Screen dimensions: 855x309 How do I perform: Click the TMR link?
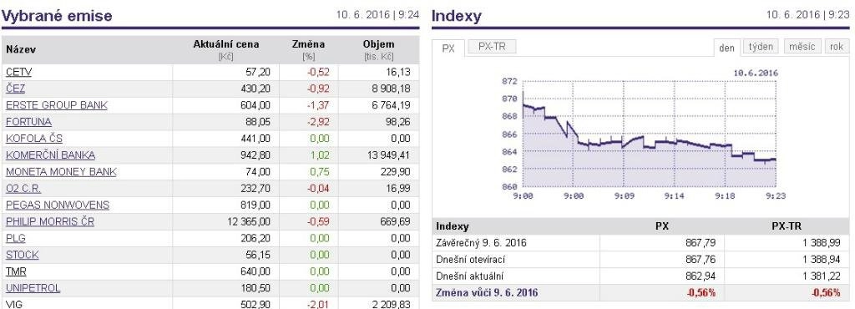(x=16, y=271)
